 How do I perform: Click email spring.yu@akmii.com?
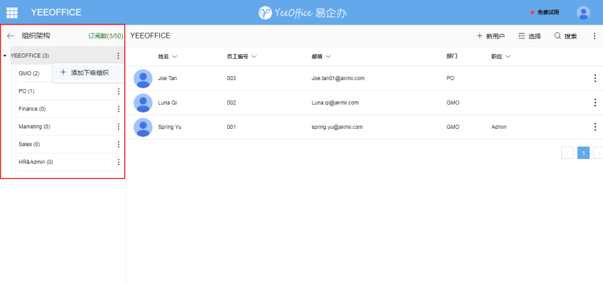pos(337,127)
